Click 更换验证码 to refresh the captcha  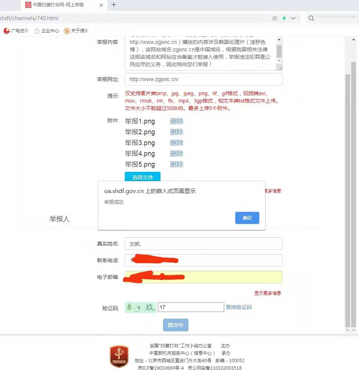pos(239,307)
